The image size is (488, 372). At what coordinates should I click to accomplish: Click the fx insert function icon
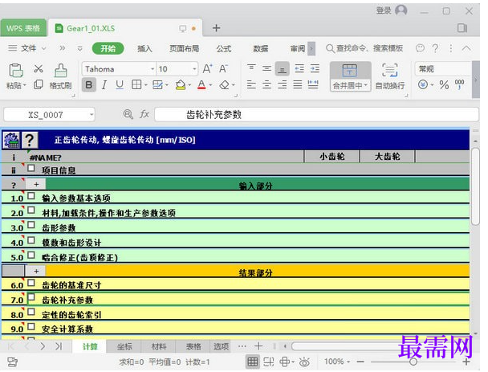click(144, 114)
